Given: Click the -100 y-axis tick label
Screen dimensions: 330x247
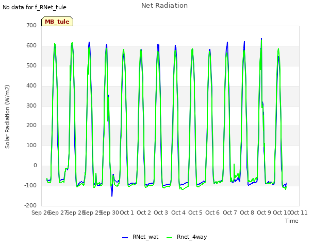Looking at the screenshot, I should [30, 185].
